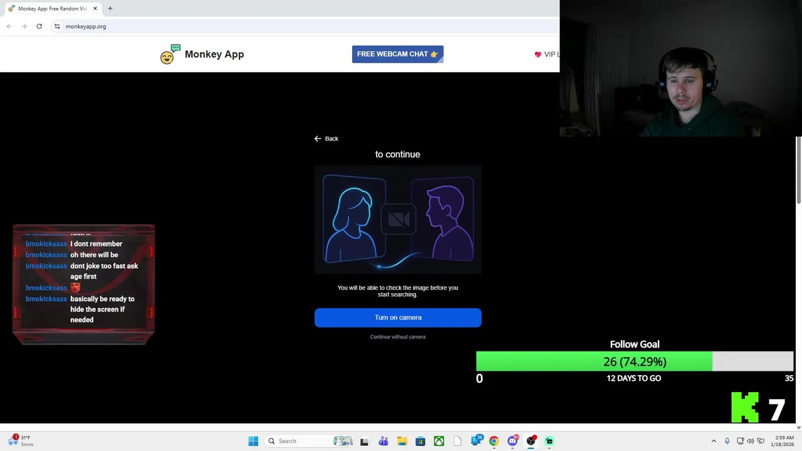Image resolution: width=802 pixels, height=451 pixels.
Task: Click the Back arrow link
Action: tap(326, 138)
